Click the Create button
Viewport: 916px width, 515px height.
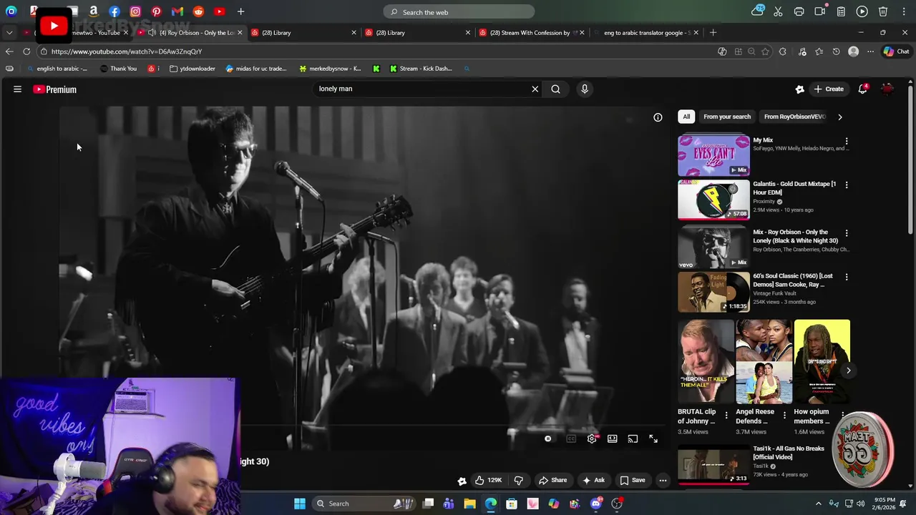click(828, 89)
